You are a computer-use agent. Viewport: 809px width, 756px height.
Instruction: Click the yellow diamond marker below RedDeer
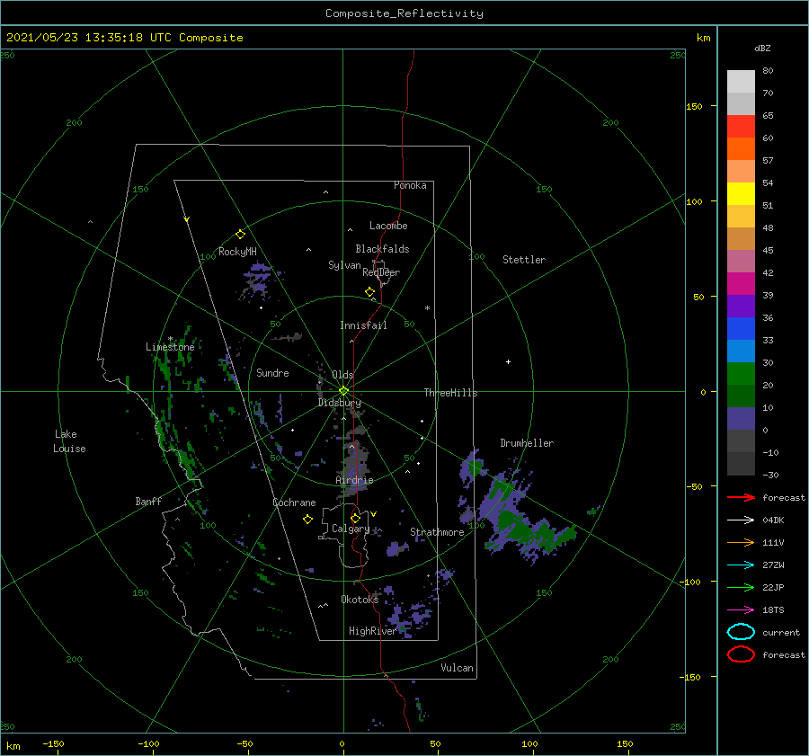369,292
